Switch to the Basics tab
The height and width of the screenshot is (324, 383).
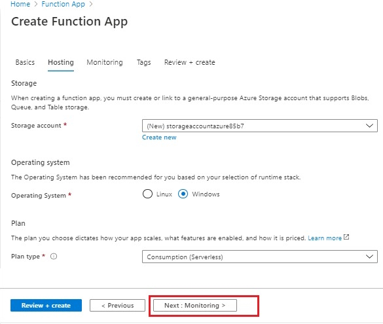(x=25, y=62)
